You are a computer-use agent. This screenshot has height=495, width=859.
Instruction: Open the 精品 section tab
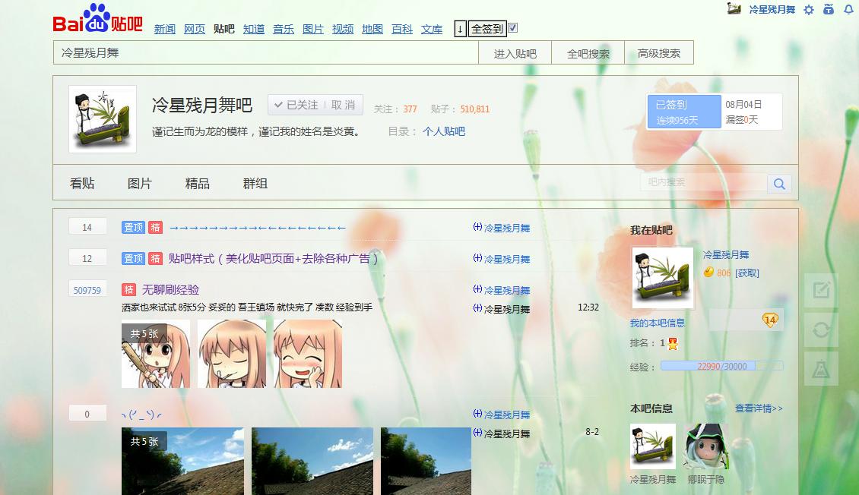pyautogui.click(x=196, y=183)
